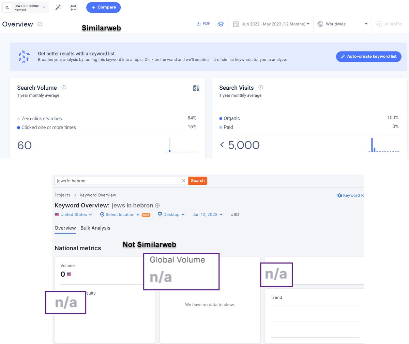This screenshot has width=409, height=344.
Task: Export Search Volume to Excel icon
Action: 196,88
